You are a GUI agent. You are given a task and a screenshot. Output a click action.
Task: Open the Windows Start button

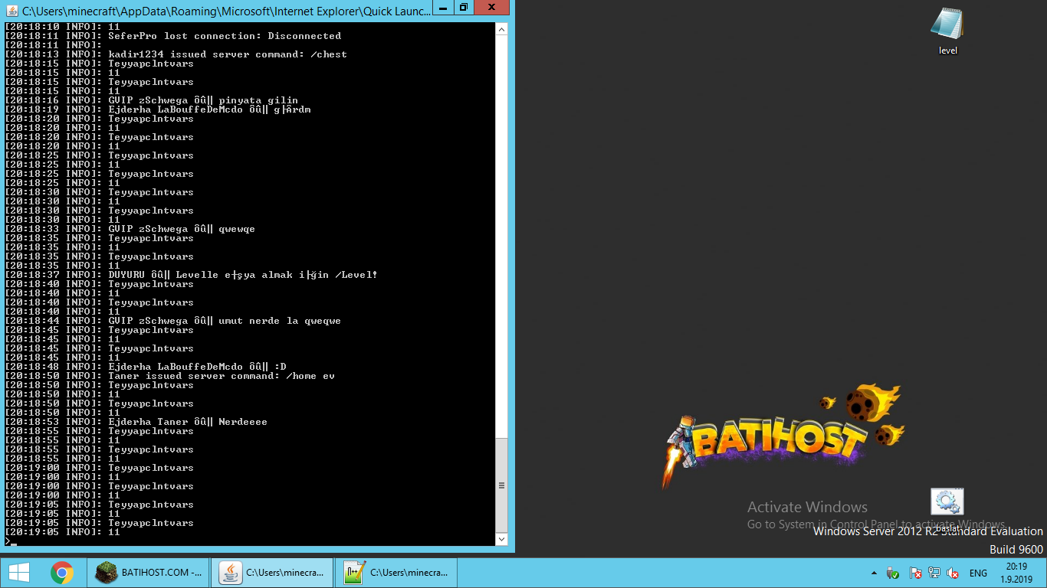pos(18,573)
